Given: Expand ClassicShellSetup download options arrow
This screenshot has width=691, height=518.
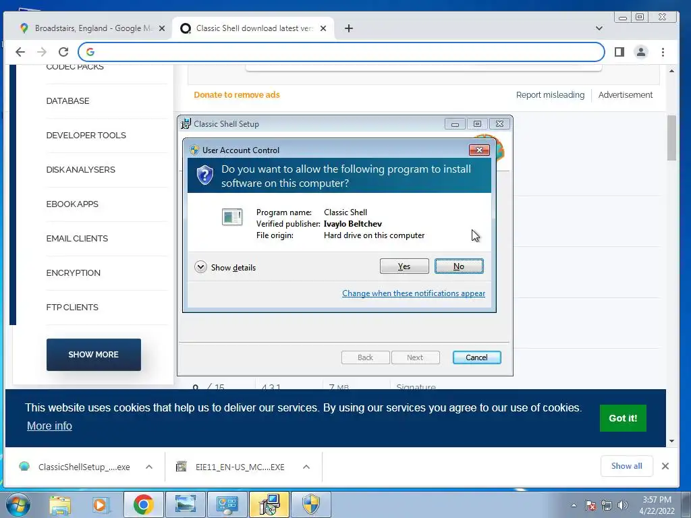Looking at the screenshot, I should 149,467.
